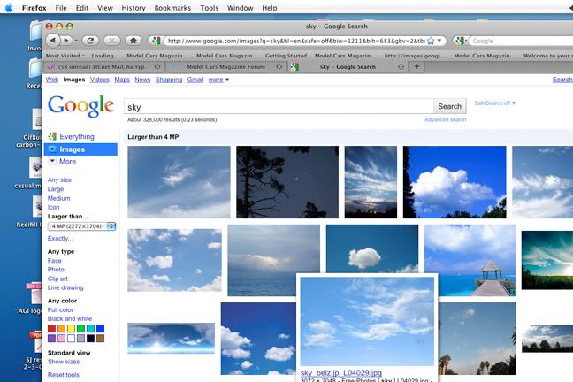Image resolution: width=573 pixels, height=382 pixels.
Task: Pick the orange color swatch
Action: tap(61, 329)
